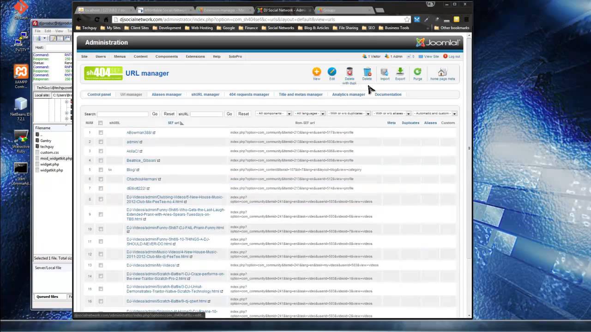Open With or w/o duplicates dropdown
The width and height of the screenshot is (591, 332).
click(x=349, y=113)
